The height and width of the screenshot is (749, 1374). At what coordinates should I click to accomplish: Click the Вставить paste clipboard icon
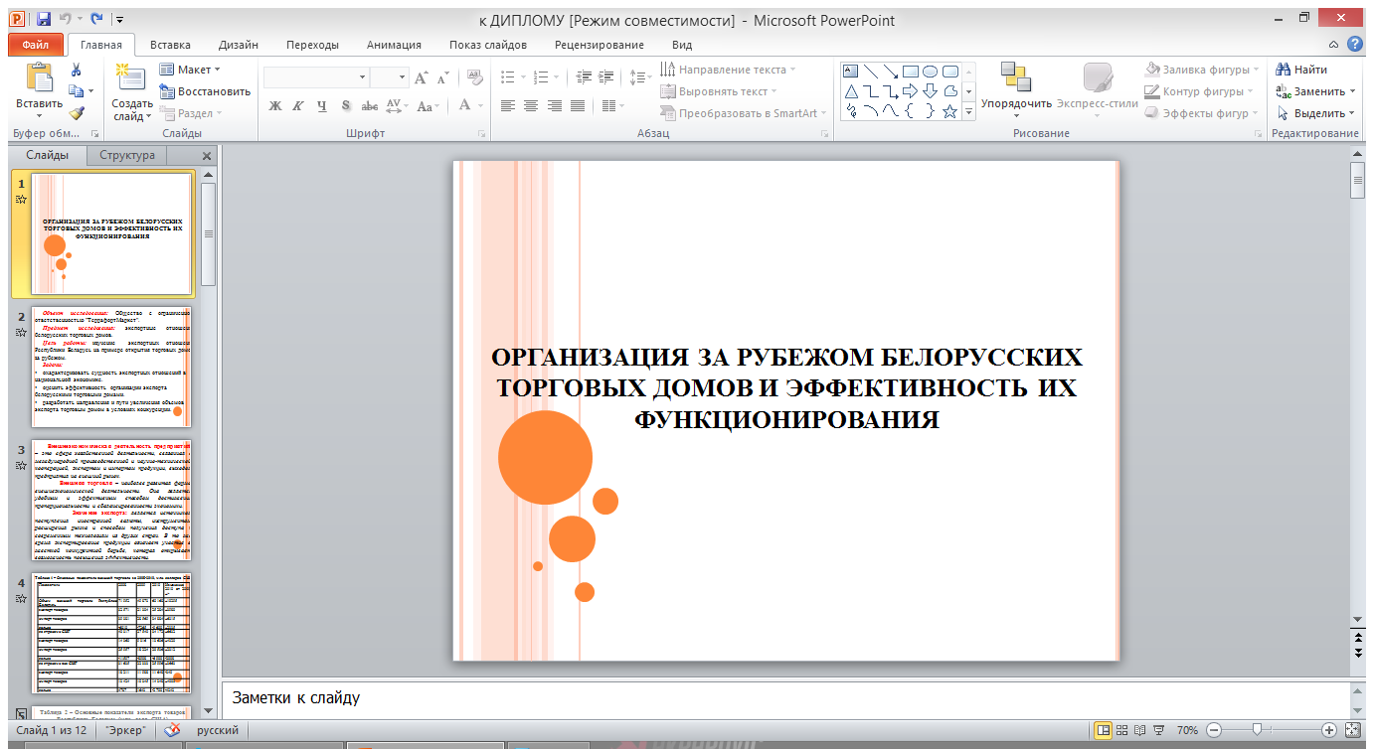(40, 77)
